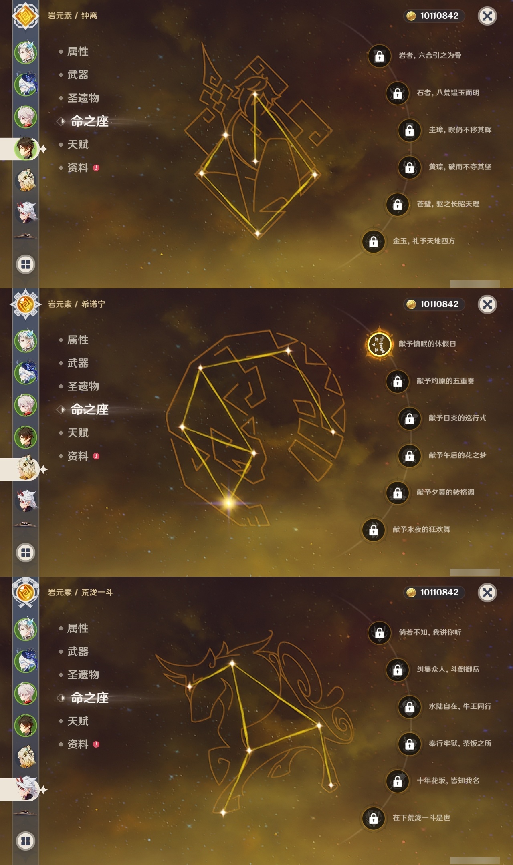Open character grid button in Zhongli panel
Viewport: 513px width, 865px height.
[26, 264]
